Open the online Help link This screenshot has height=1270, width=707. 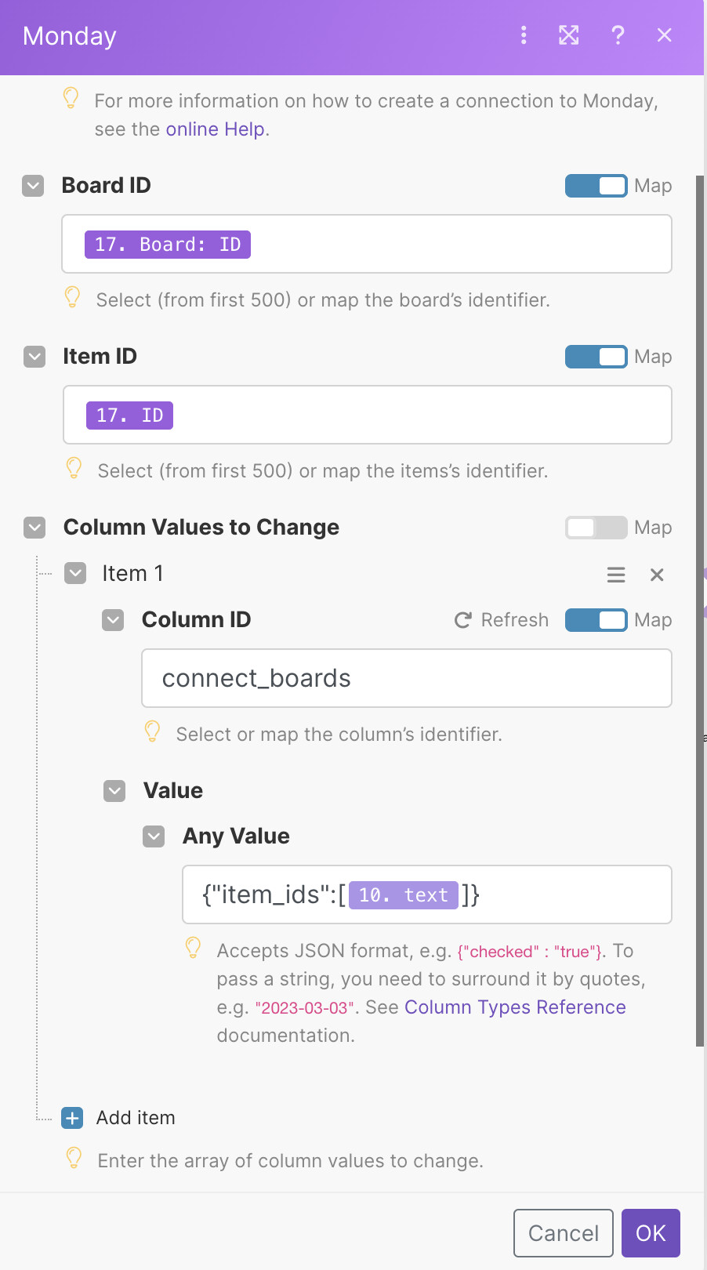pyautogui.click(x=215, y=129)
